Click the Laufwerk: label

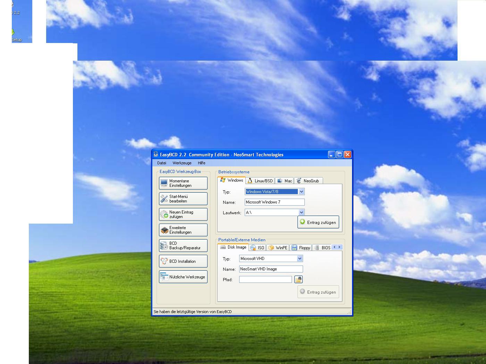pyautogui.click(x=232, y=213)
